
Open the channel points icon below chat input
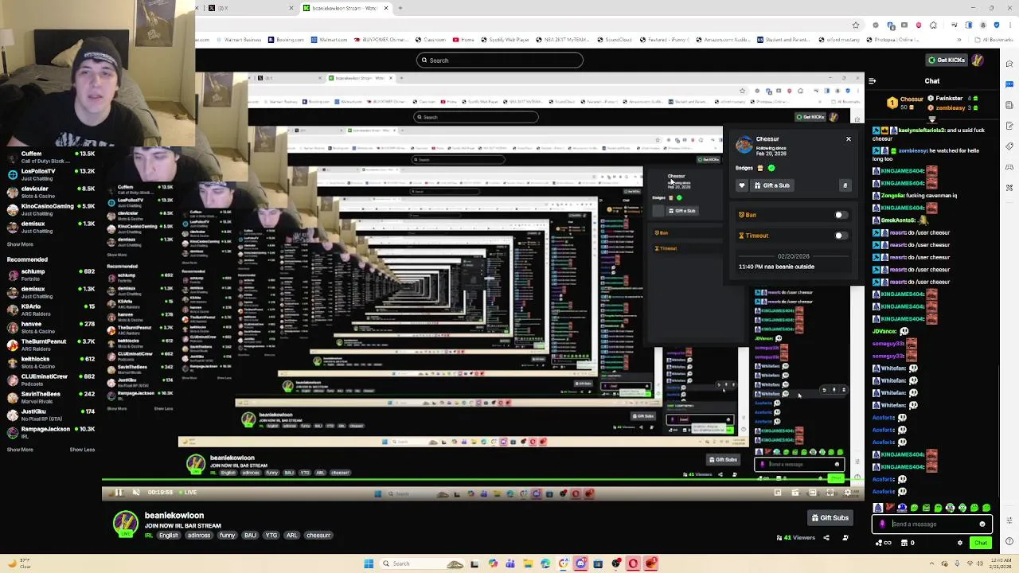point(884,543)
